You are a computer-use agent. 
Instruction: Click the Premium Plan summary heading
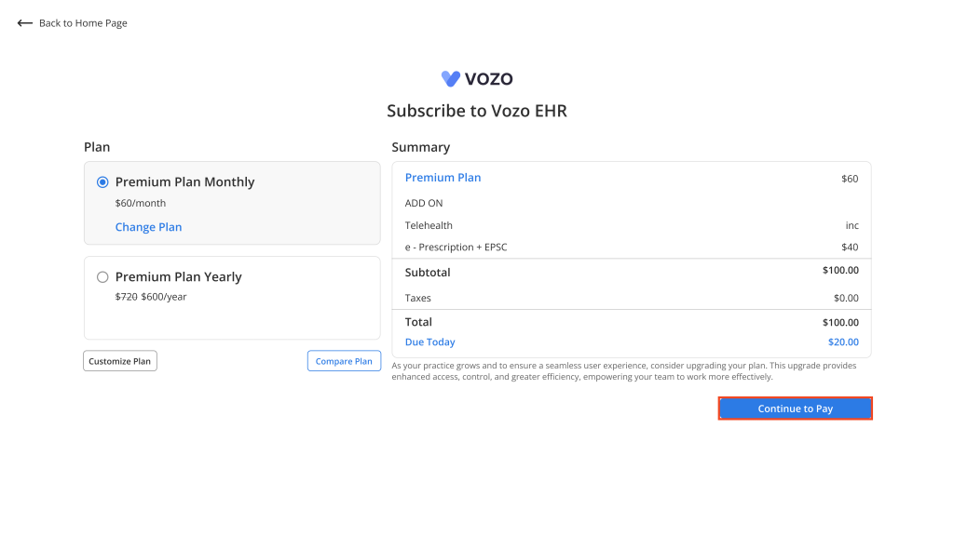pos(443,178)
